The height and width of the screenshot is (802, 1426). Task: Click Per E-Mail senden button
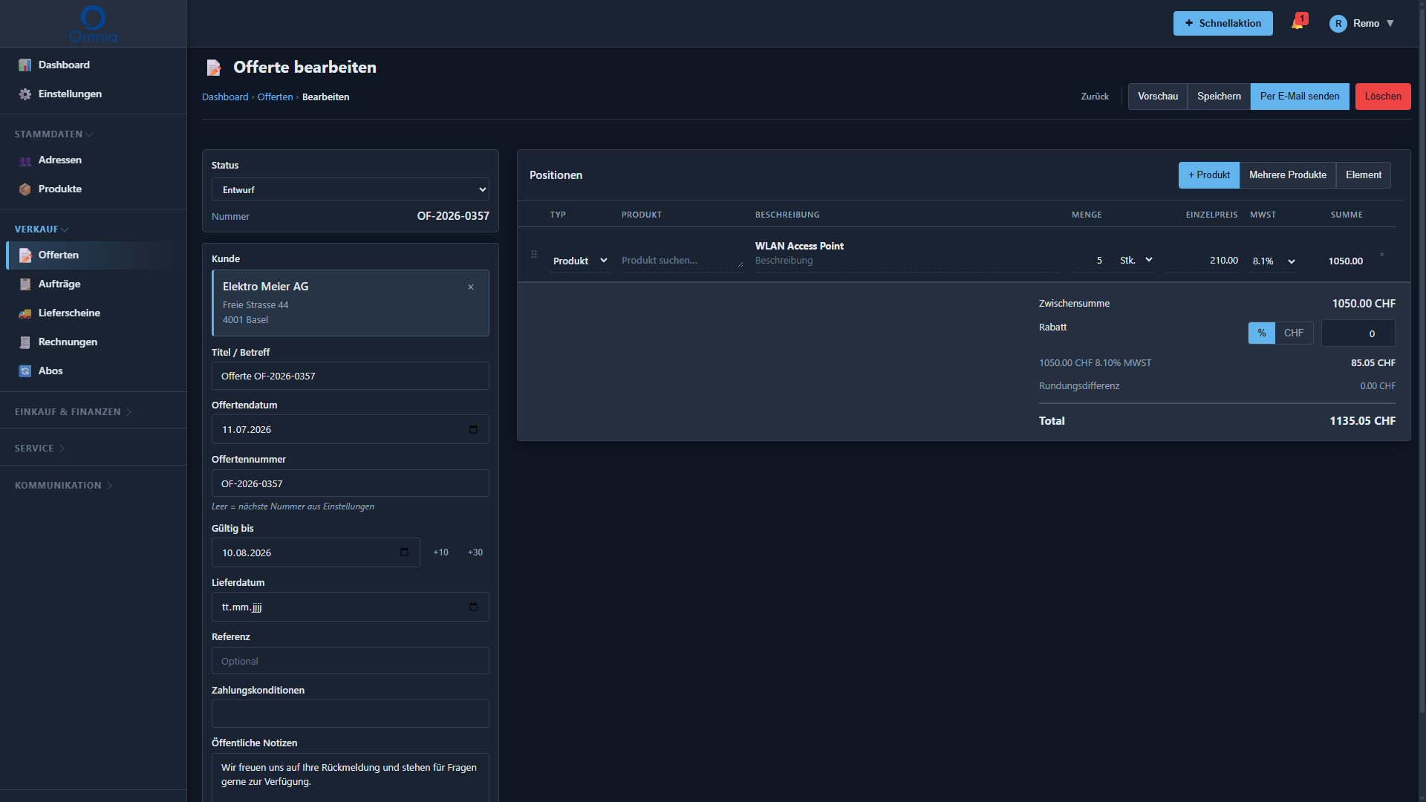click(1300, 97)
